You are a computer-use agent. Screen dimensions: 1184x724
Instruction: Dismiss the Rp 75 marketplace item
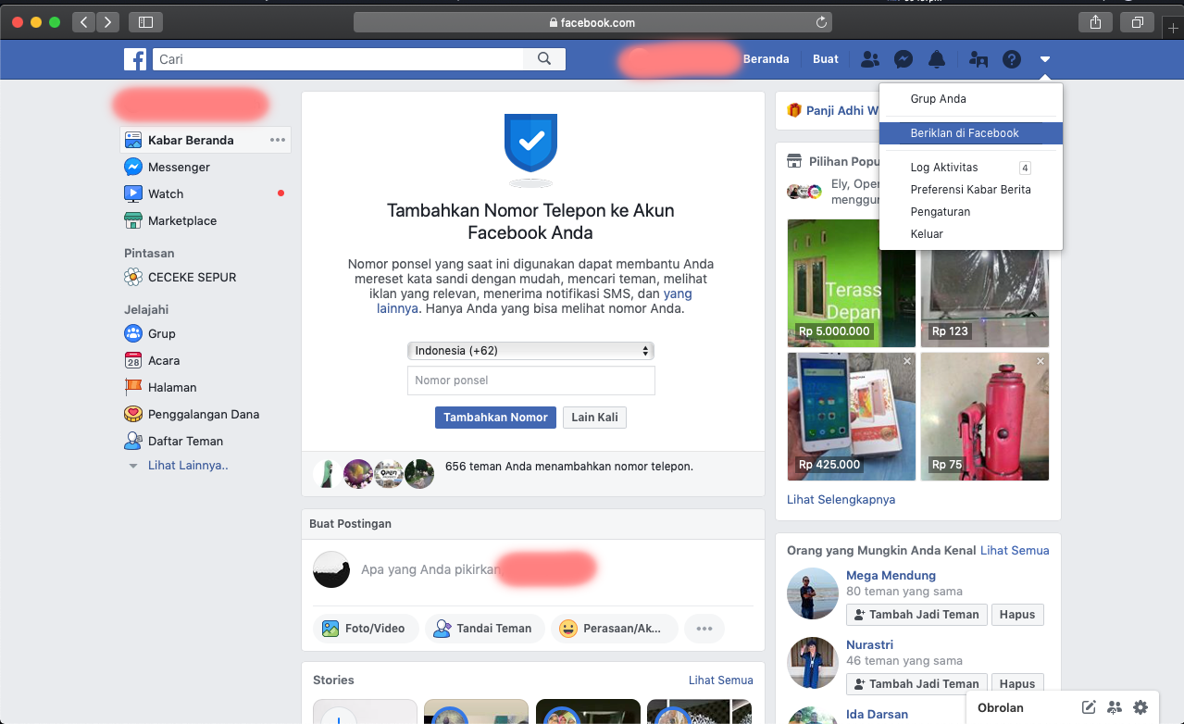pyautogui.click(x=1041, y=361)
